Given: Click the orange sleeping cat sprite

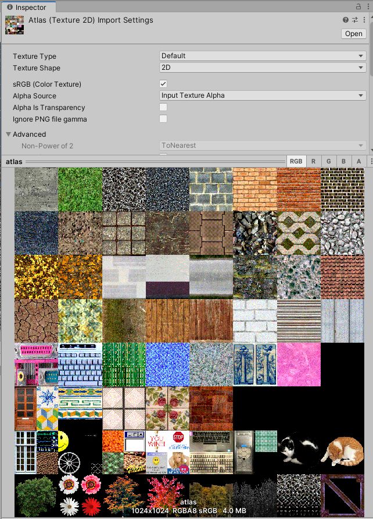Looking at the screenshot, I should pos(342,451).
